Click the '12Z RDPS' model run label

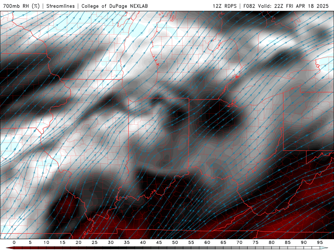coord(225,6)
